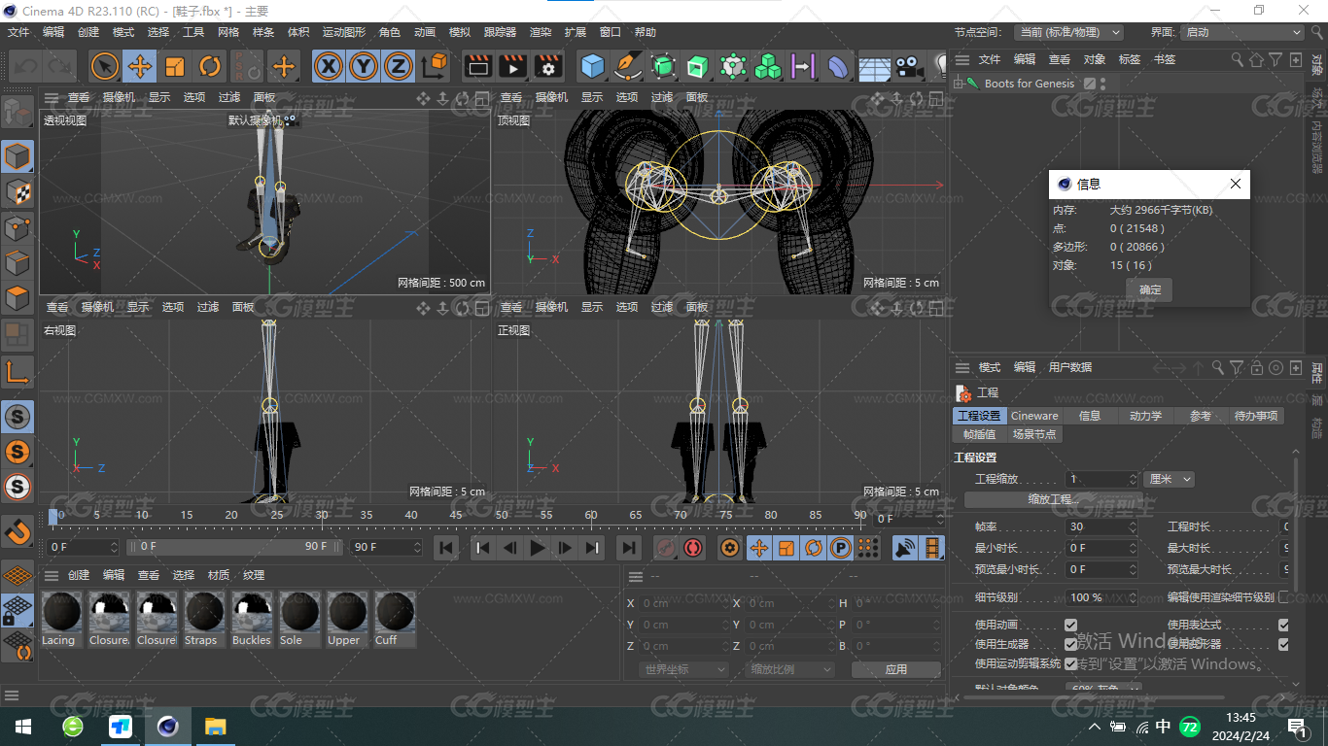Image resolution: width=1328 pixels, height=746 pixels.
Task: Click the 工程缩放 value stepper arrows
Action: point(1133,479)
